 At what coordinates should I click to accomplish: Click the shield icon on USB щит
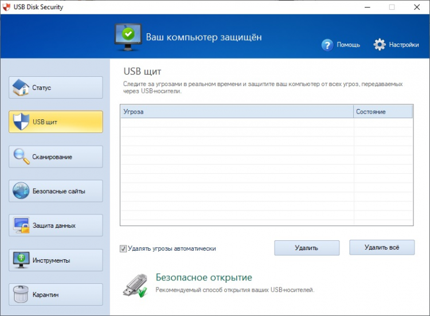[x=21, y=122]
